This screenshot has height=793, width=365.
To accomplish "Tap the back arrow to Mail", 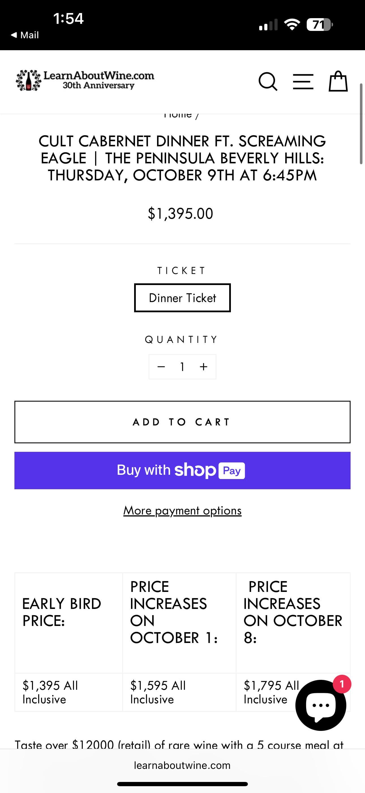I will [25, 35].
